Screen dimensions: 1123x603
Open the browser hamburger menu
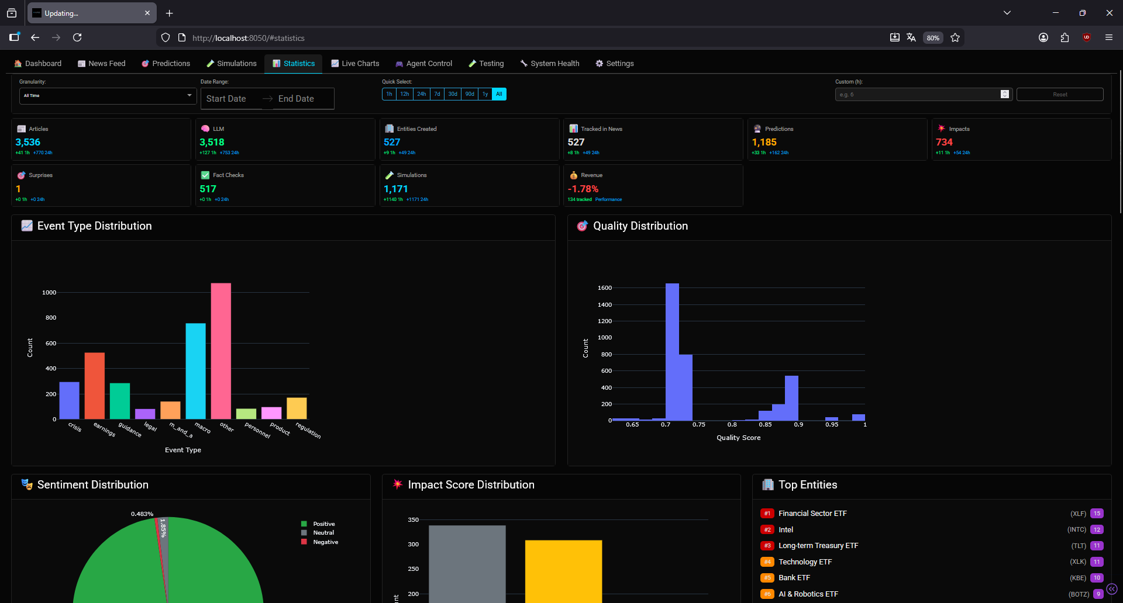point(1108,37)
